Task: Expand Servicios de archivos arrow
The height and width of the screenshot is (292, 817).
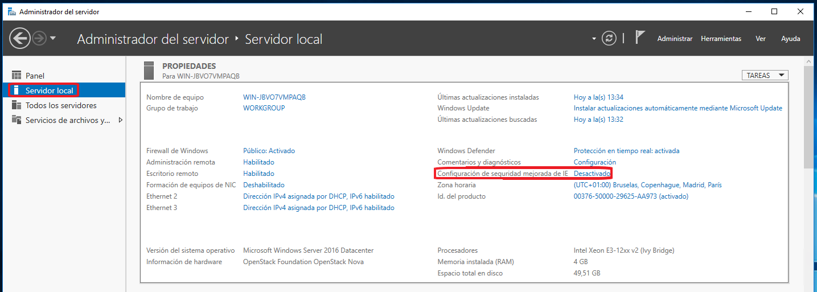Action: tap(120, 120)
